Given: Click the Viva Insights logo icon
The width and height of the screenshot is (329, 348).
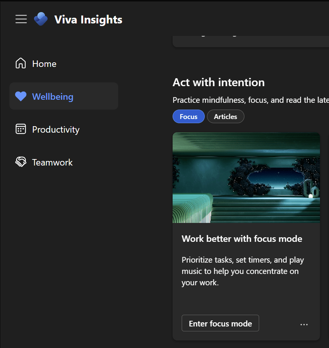Looking at the screenshot, I should click(41, 19).
